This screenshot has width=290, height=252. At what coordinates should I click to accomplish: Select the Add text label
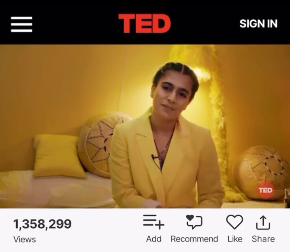pos(154,239)
